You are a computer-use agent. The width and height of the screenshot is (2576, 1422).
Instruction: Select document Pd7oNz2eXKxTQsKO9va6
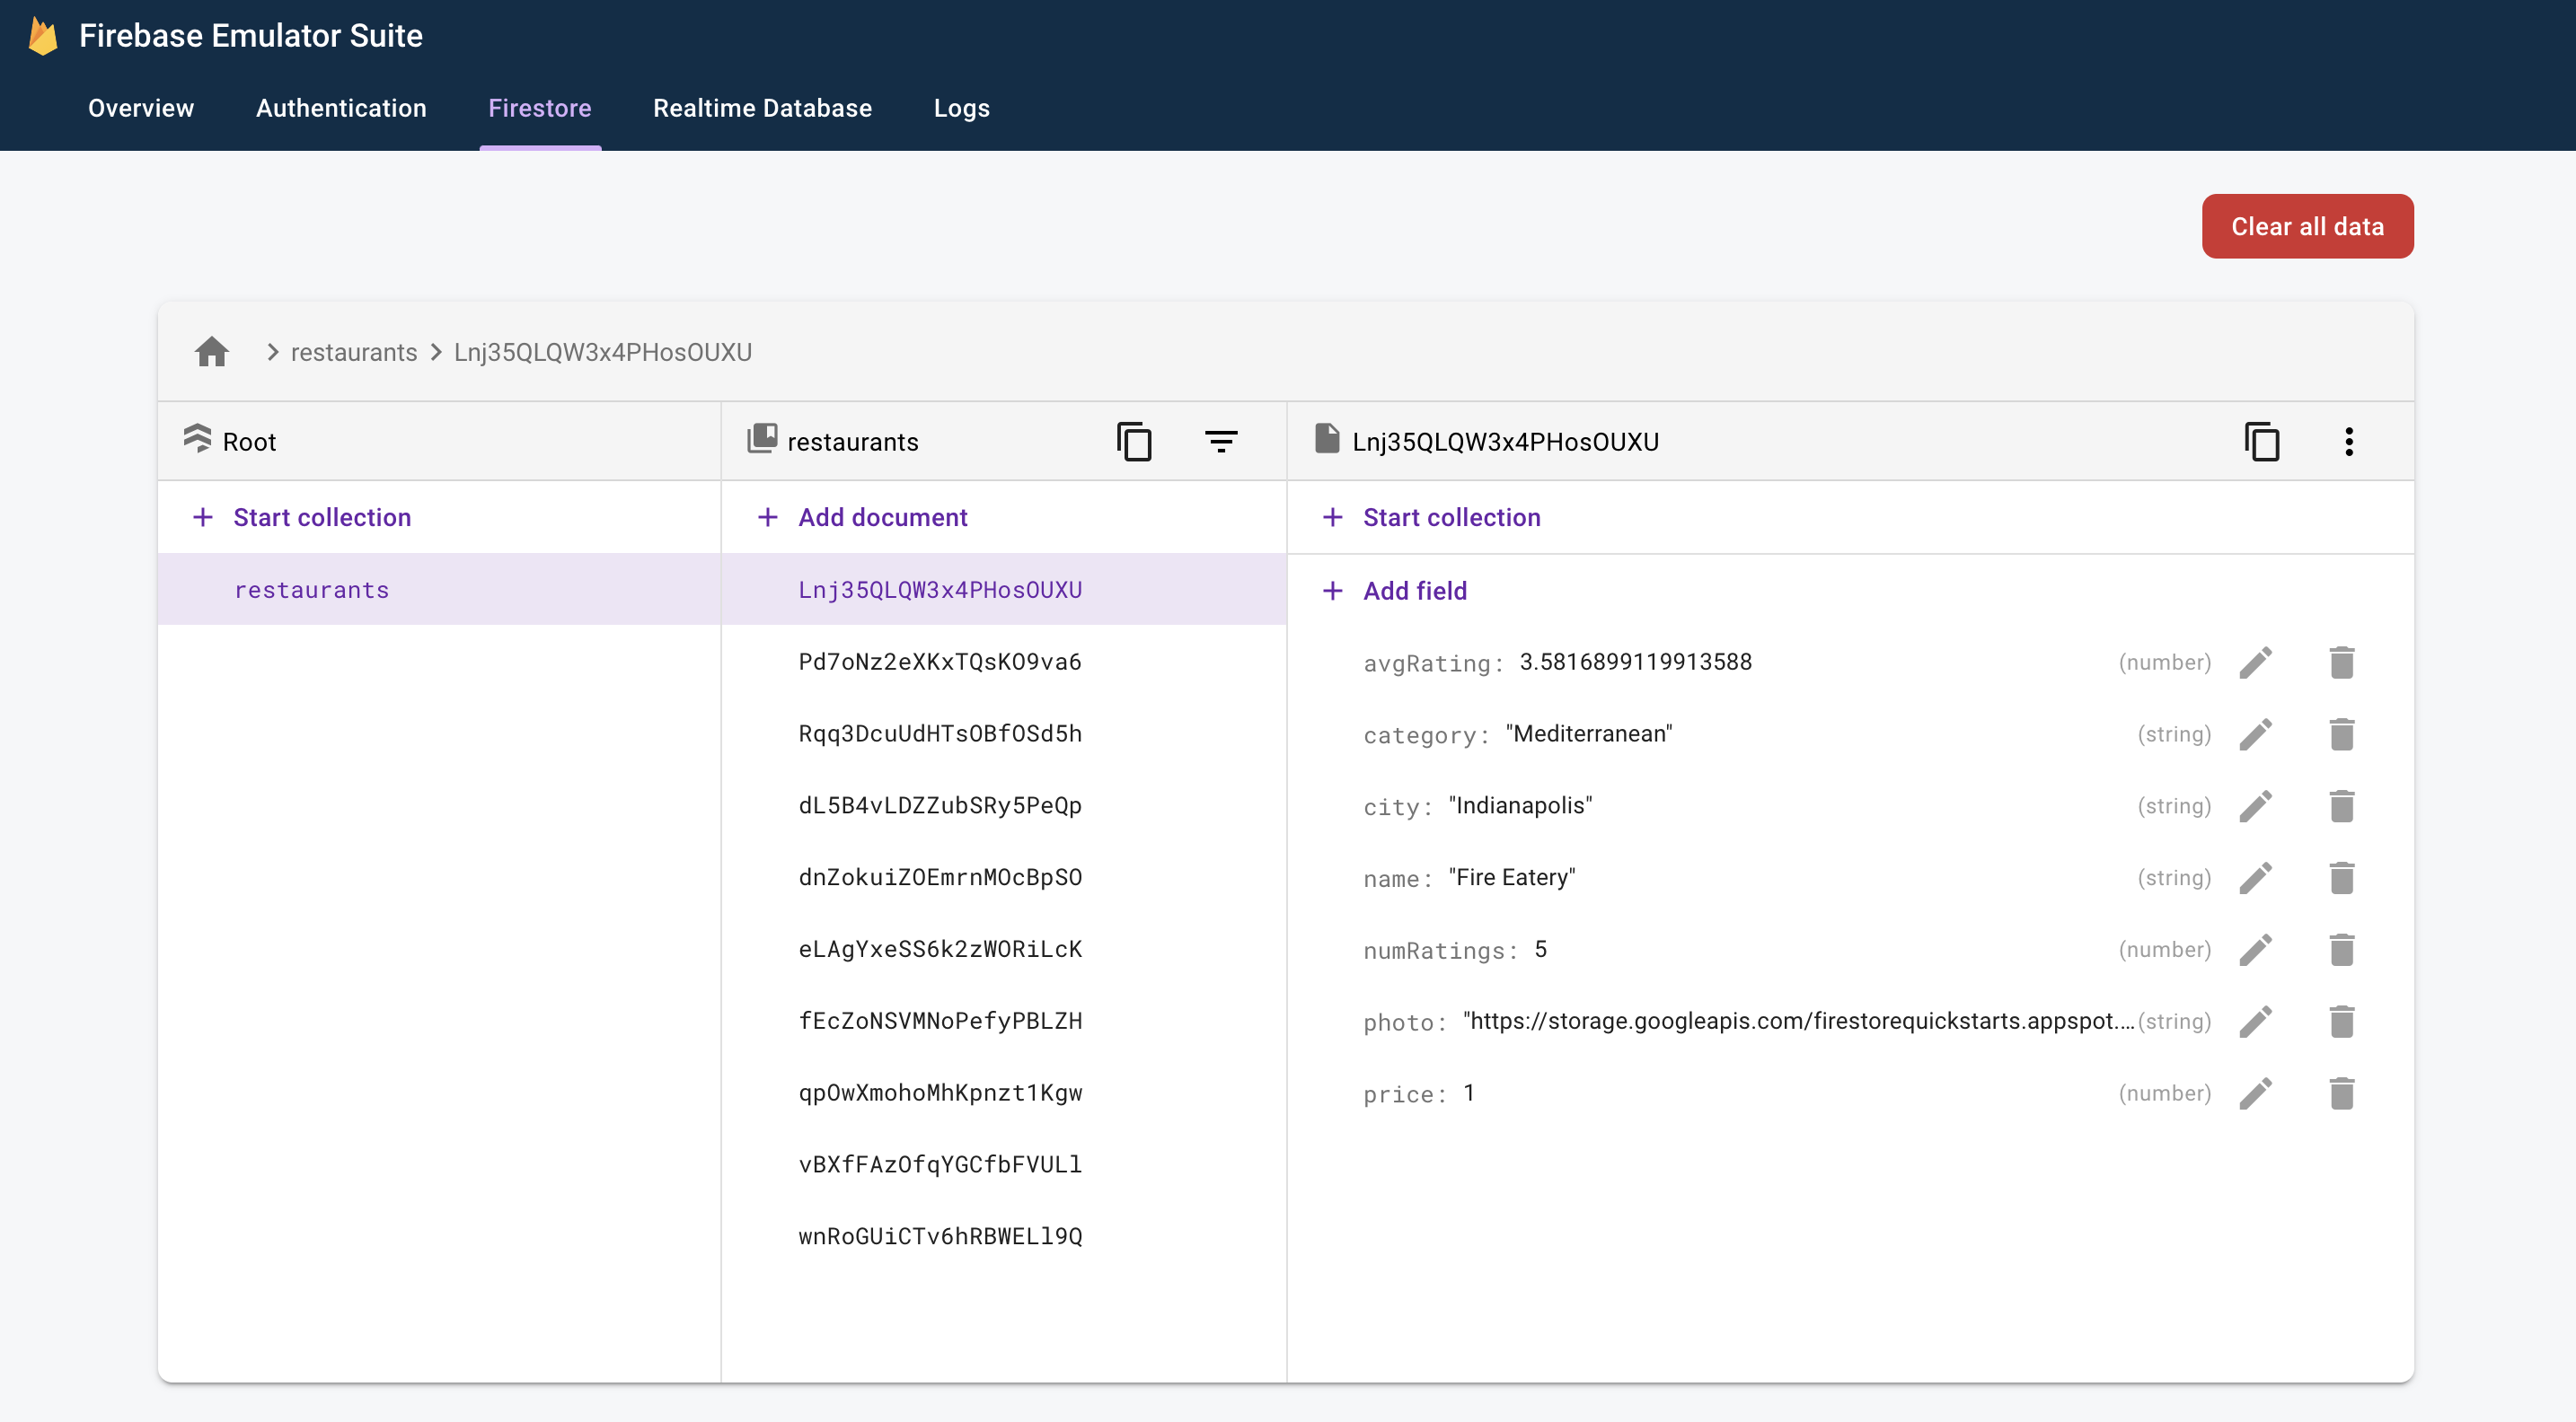coord(940,660)
